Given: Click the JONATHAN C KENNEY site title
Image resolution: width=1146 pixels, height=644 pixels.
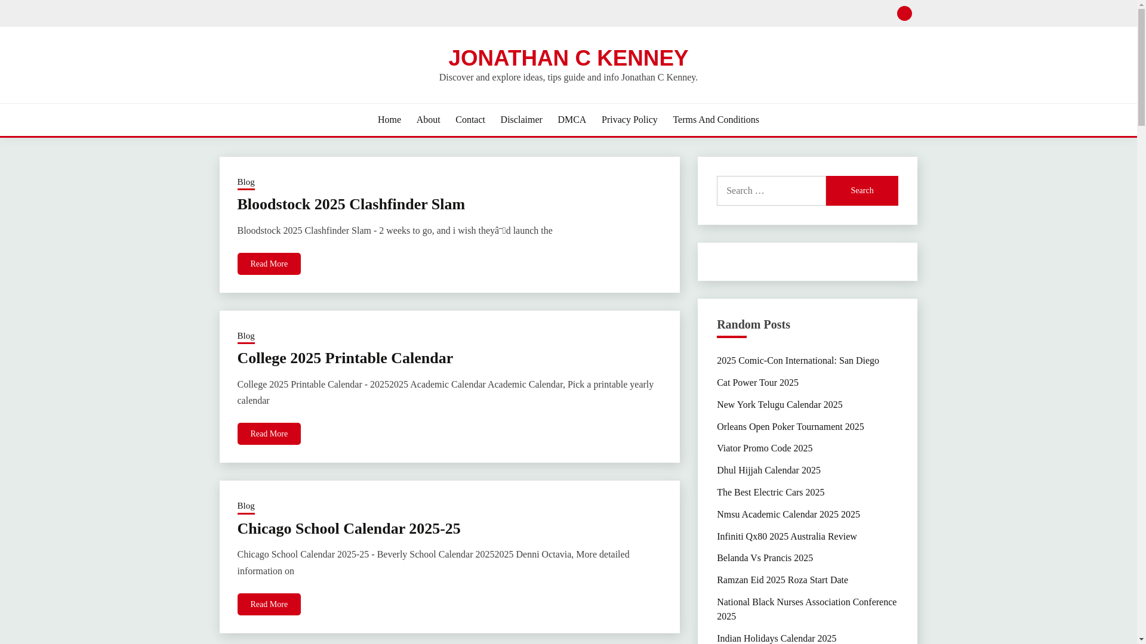Looking at the screenshot, I should point(568,58).
